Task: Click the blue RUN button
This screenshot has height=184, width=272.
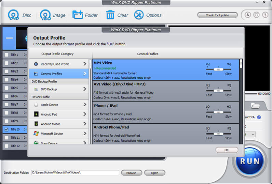Action: pos(250,162)
